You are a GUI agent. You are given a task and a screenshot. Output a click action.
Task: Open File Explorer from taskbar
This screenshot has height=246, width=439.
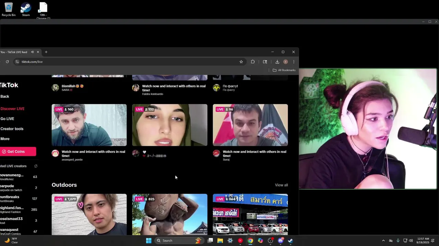pos(220,241)
